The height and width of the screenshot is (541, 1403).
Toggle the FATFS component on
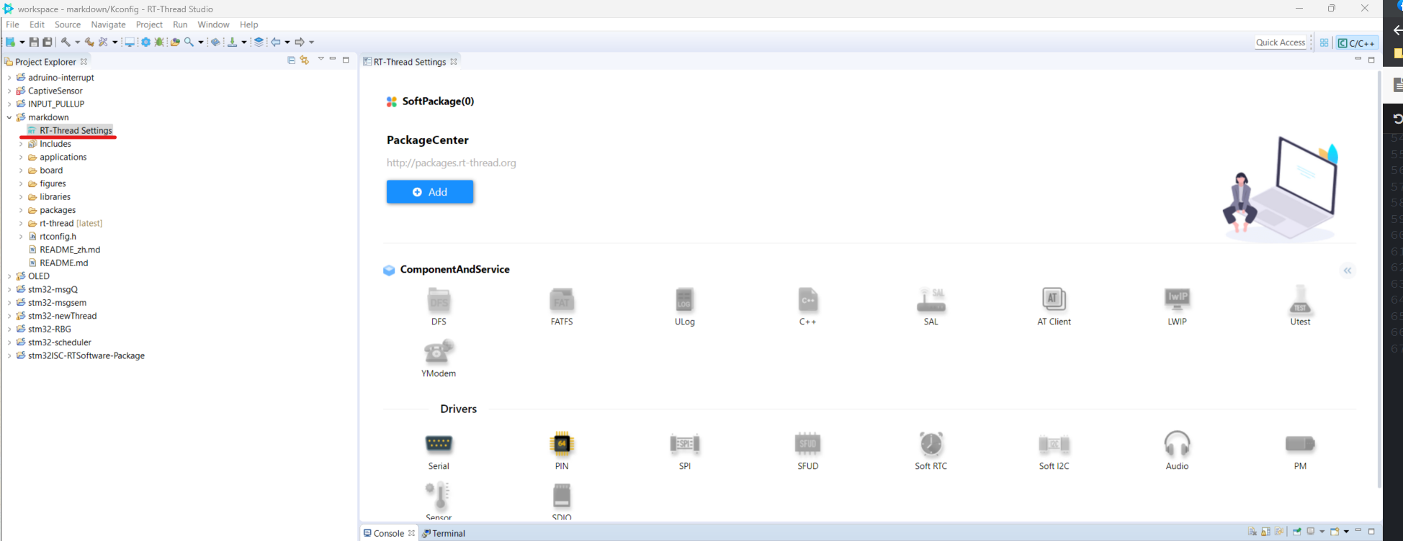tap(562, 300)
